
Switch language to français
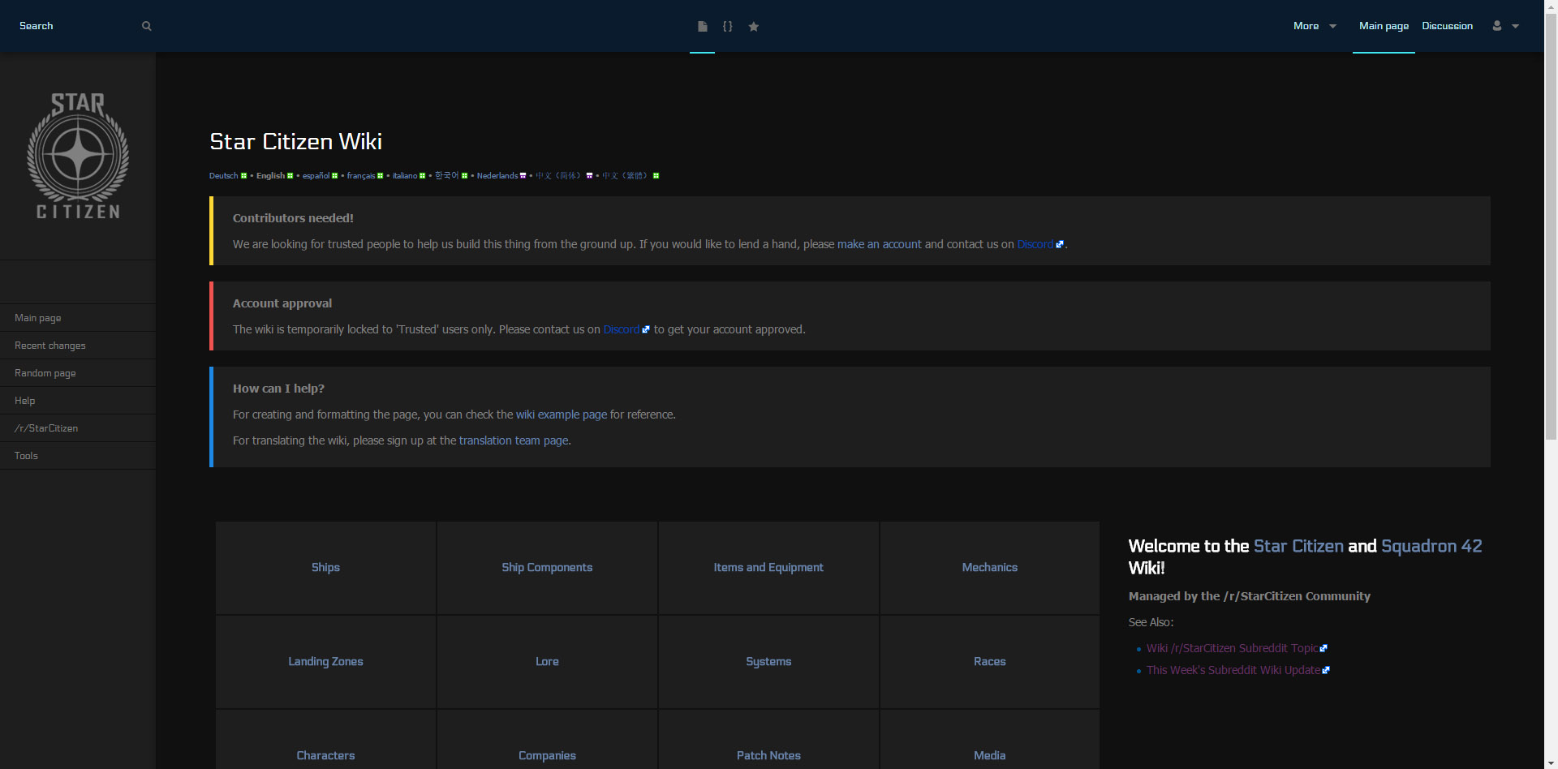(x=361, y=176)
